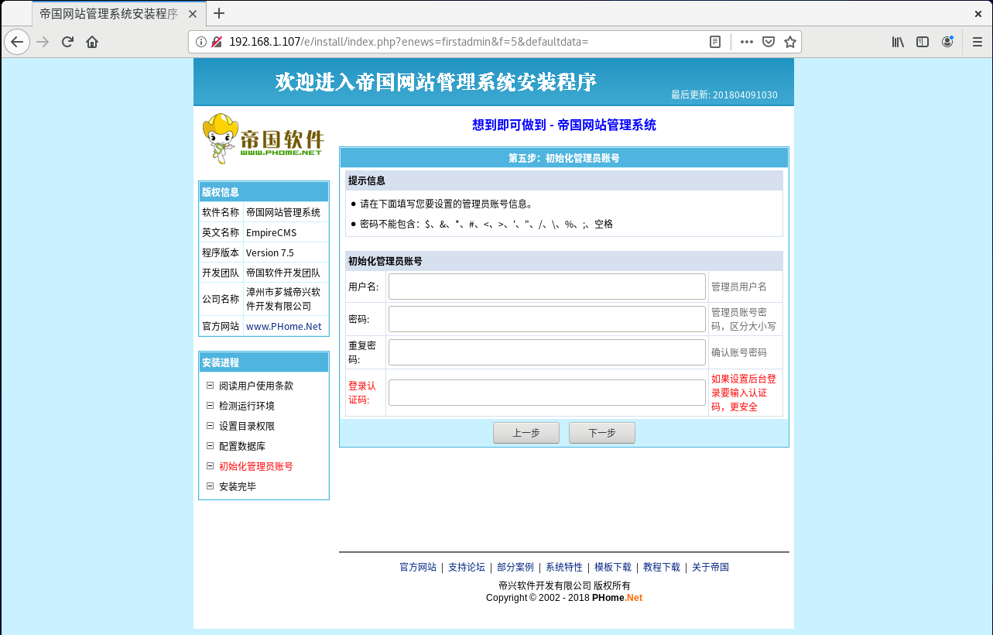Click the box icon beside 安装完毕
The height and width of the screenshot is (635, 993).
coord(210,486)
